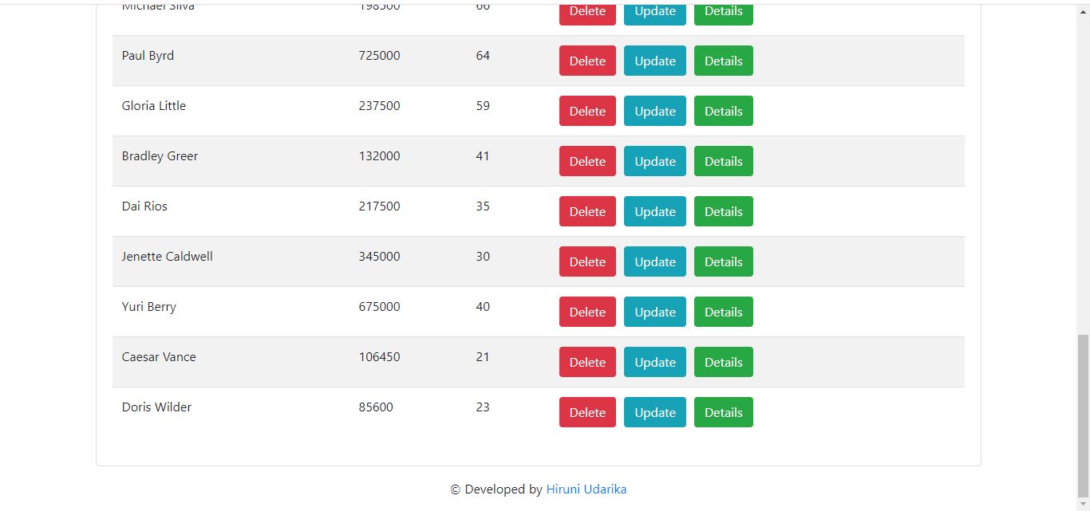Viewport: 1090px width, 511px height.
Task: Update Caesar Vance row
Action: click(x=655, y=362)
